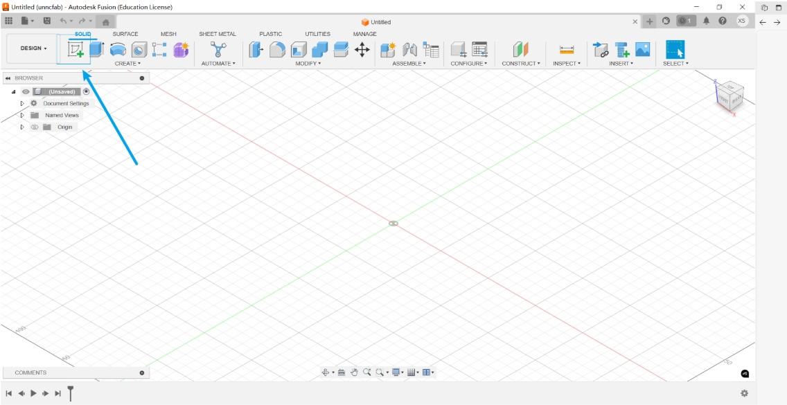
Task: Launch the Automate tool icon
Action: click(x=218, y=50)
